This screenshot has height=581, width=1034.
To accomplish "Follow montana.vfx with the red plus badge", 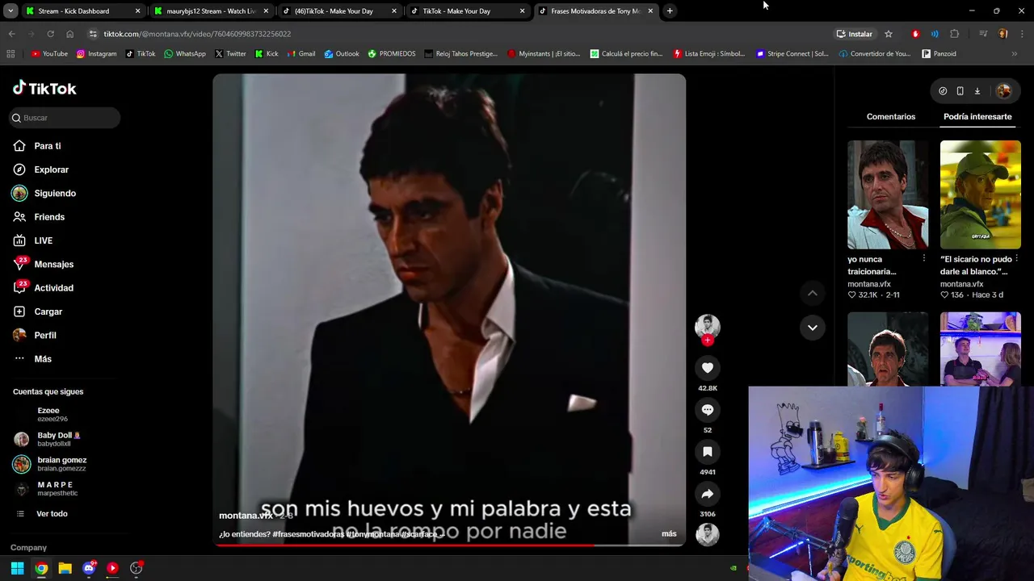I will point(708,341).
